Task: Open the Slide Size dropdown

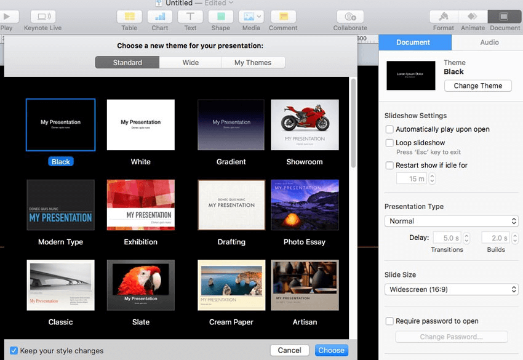Action: coord(451,289)
